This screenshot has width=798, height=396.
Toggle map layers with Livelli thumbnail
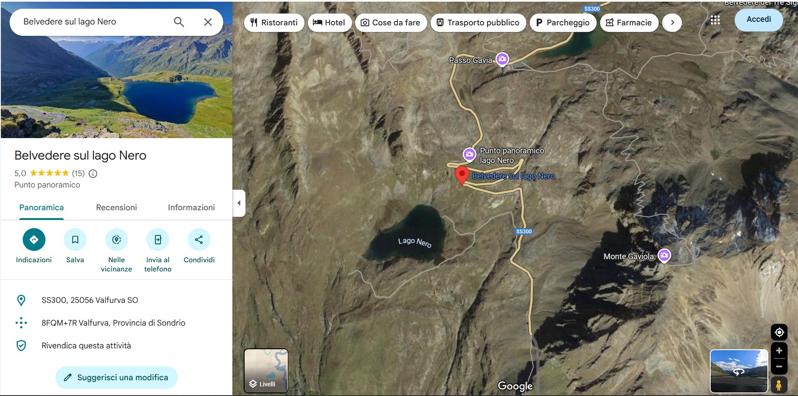[x=266, y=371]
